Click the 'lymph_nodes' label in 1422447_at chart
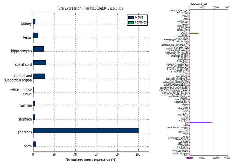230x165 pixels. [183, 107]
